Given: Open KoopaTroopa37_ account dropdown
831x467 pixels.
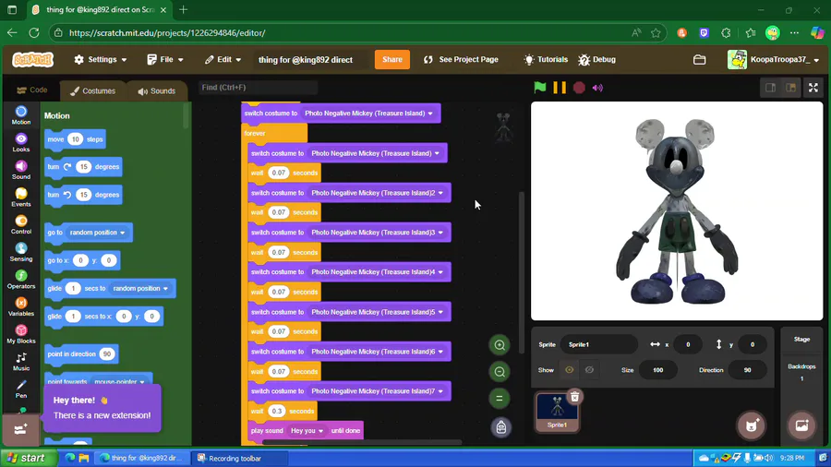Looking at the screenshot, I should coord(774,60).
